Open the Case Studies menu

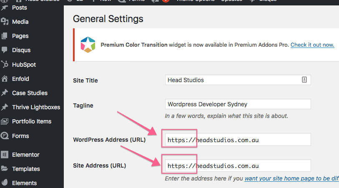pos(30,93)
